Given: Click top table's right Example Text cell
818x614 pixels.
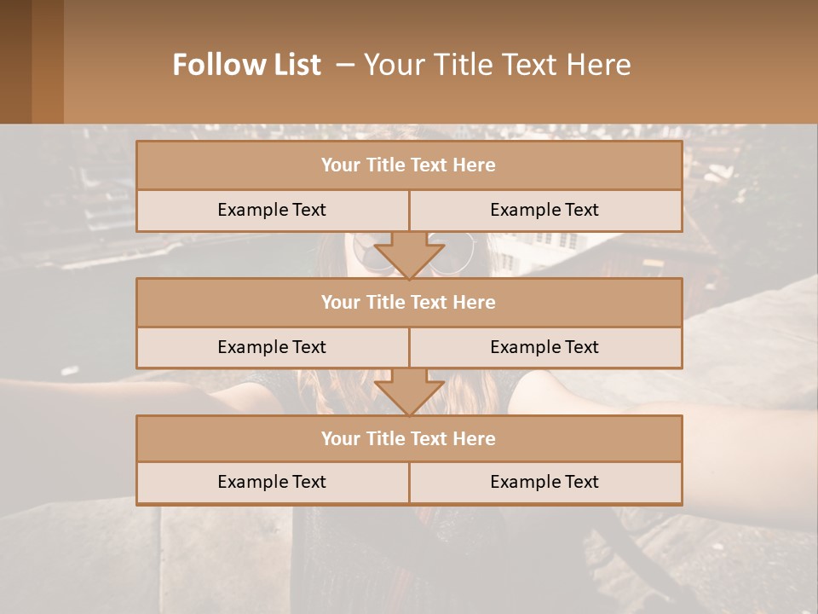Looking at the screenshot, I should [x=544, y=210].
